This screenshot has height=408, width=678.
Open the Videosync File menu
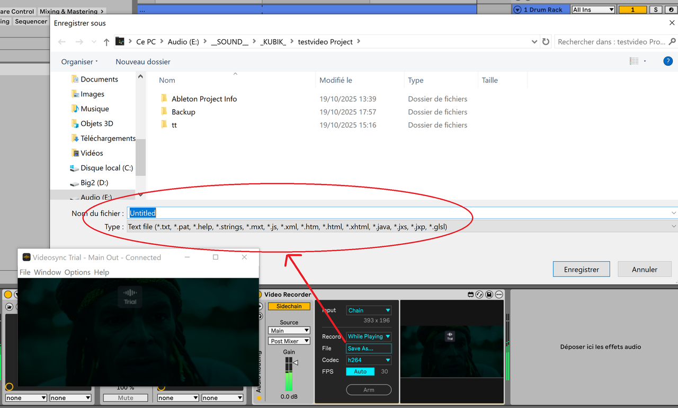(x=25, y=272)
